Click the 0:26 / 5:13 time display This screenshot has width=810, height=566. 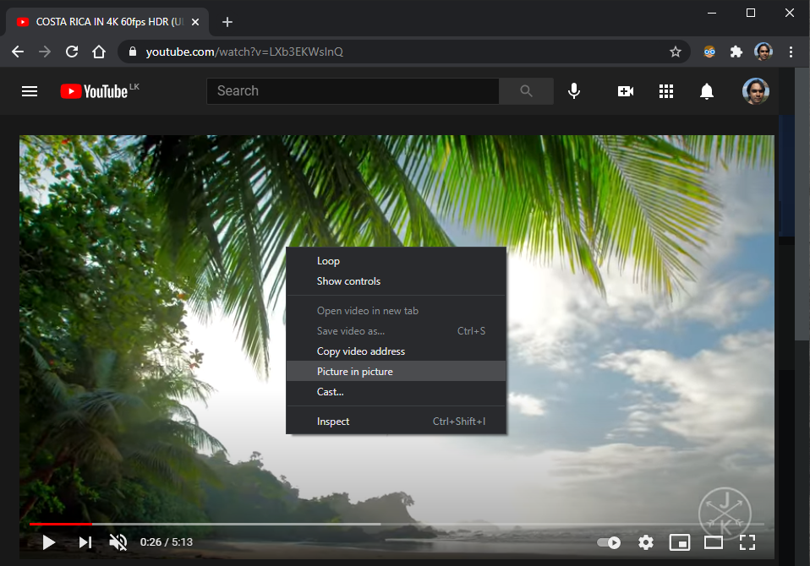(x=167, y=542)
